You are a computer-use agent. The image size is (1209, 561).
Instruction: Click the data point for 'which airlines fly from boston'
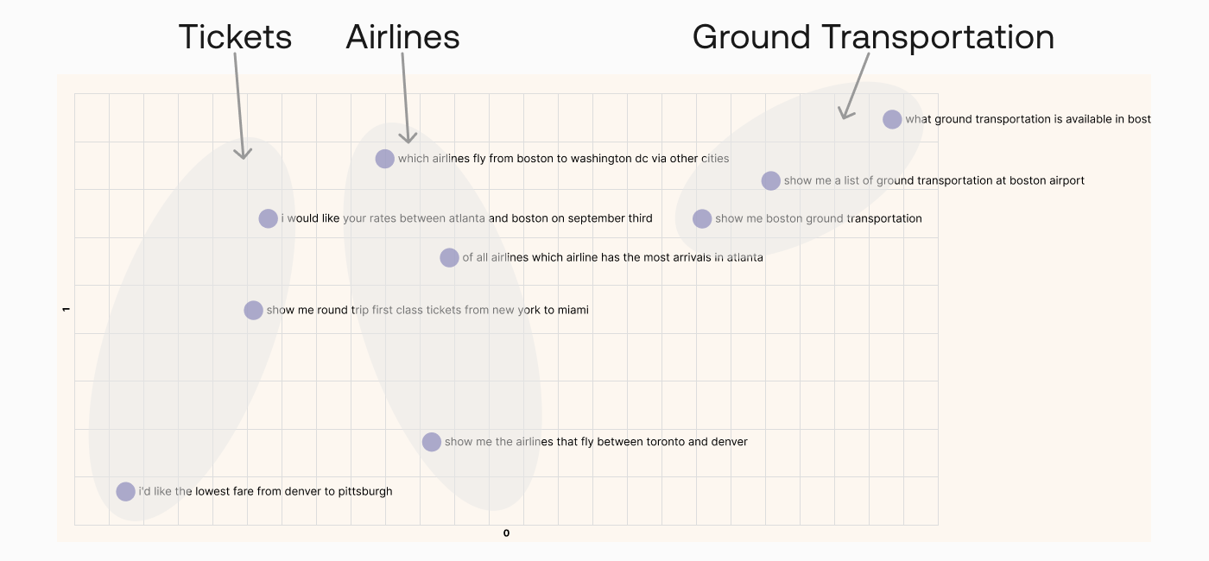(385, 159)
